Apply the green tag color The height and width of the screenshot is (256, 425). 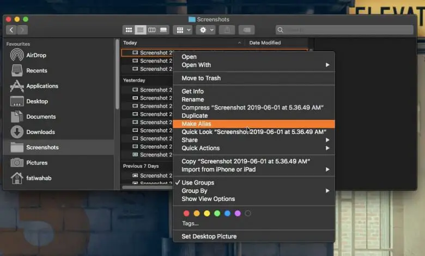pyautogui.click(x=217, y=214)
